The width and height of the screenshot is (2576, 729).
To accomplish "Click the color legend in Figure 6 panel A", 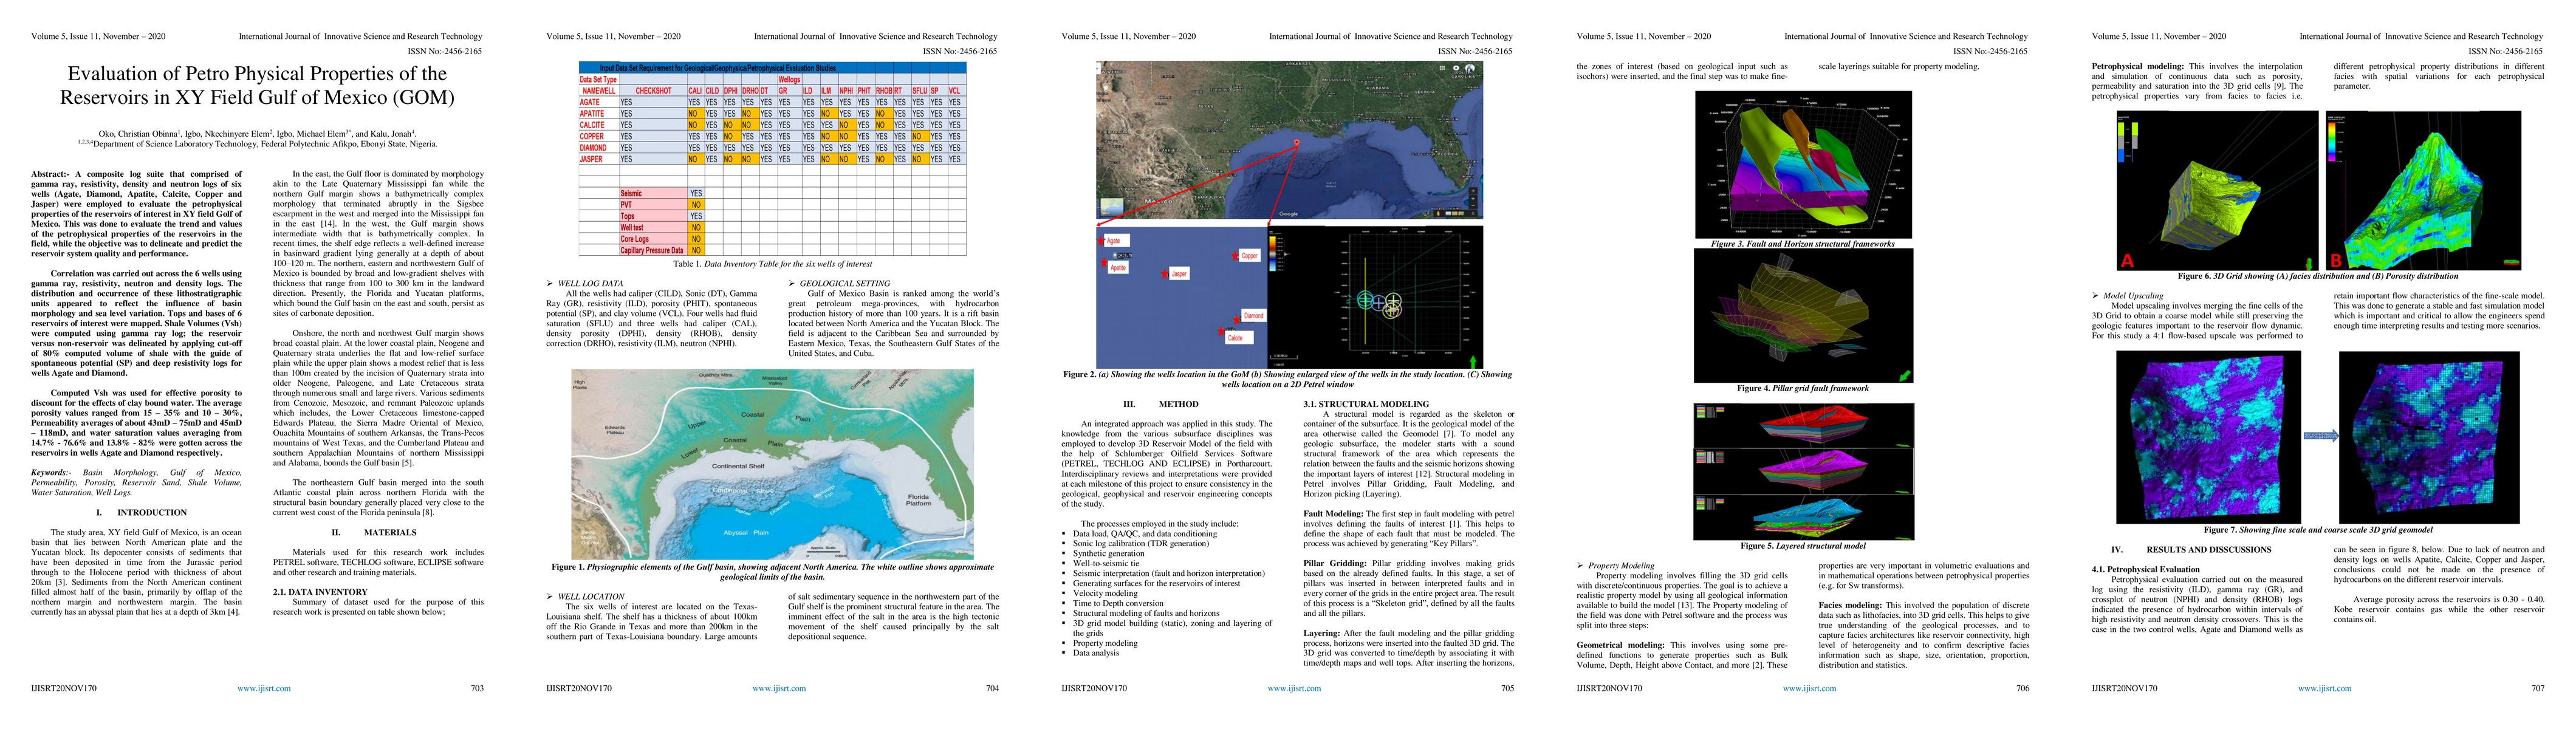I will (x=2127, y=144).
